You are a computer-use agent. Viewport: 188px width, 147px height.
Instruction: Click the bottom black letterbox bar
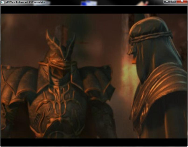[x=94, y=142]
